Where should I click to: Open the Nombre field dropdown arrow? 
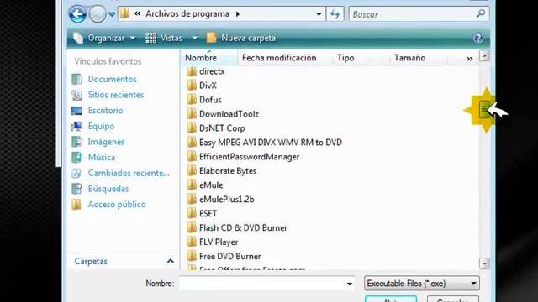point(350,284)
